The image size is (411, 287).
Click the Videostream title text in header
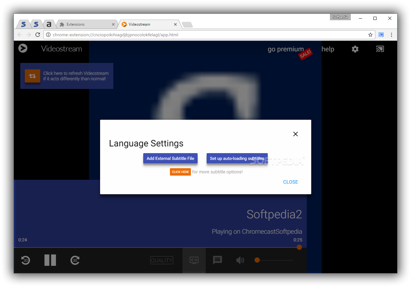(61, 49)
